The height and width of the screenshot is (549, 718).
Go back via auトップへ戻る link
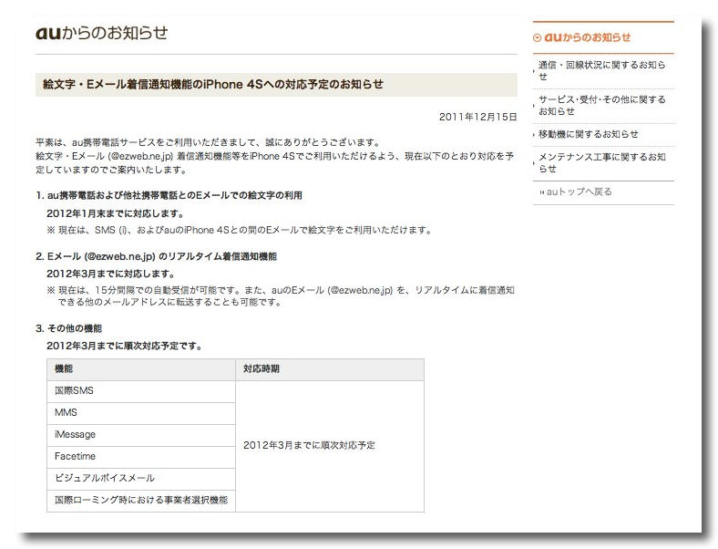click(x=579, y=192)
